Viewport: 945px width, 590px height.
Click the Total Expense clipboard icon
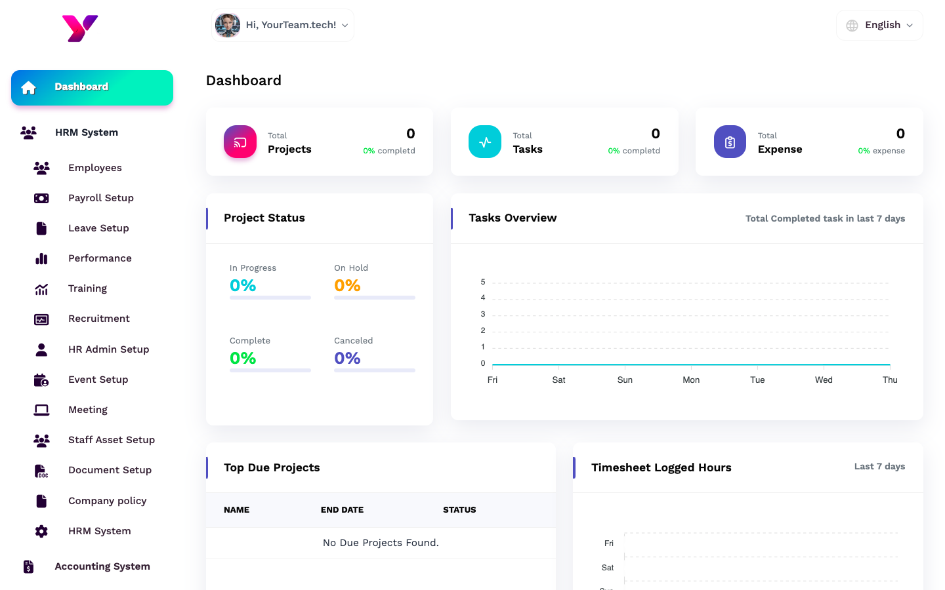[730, 142]
